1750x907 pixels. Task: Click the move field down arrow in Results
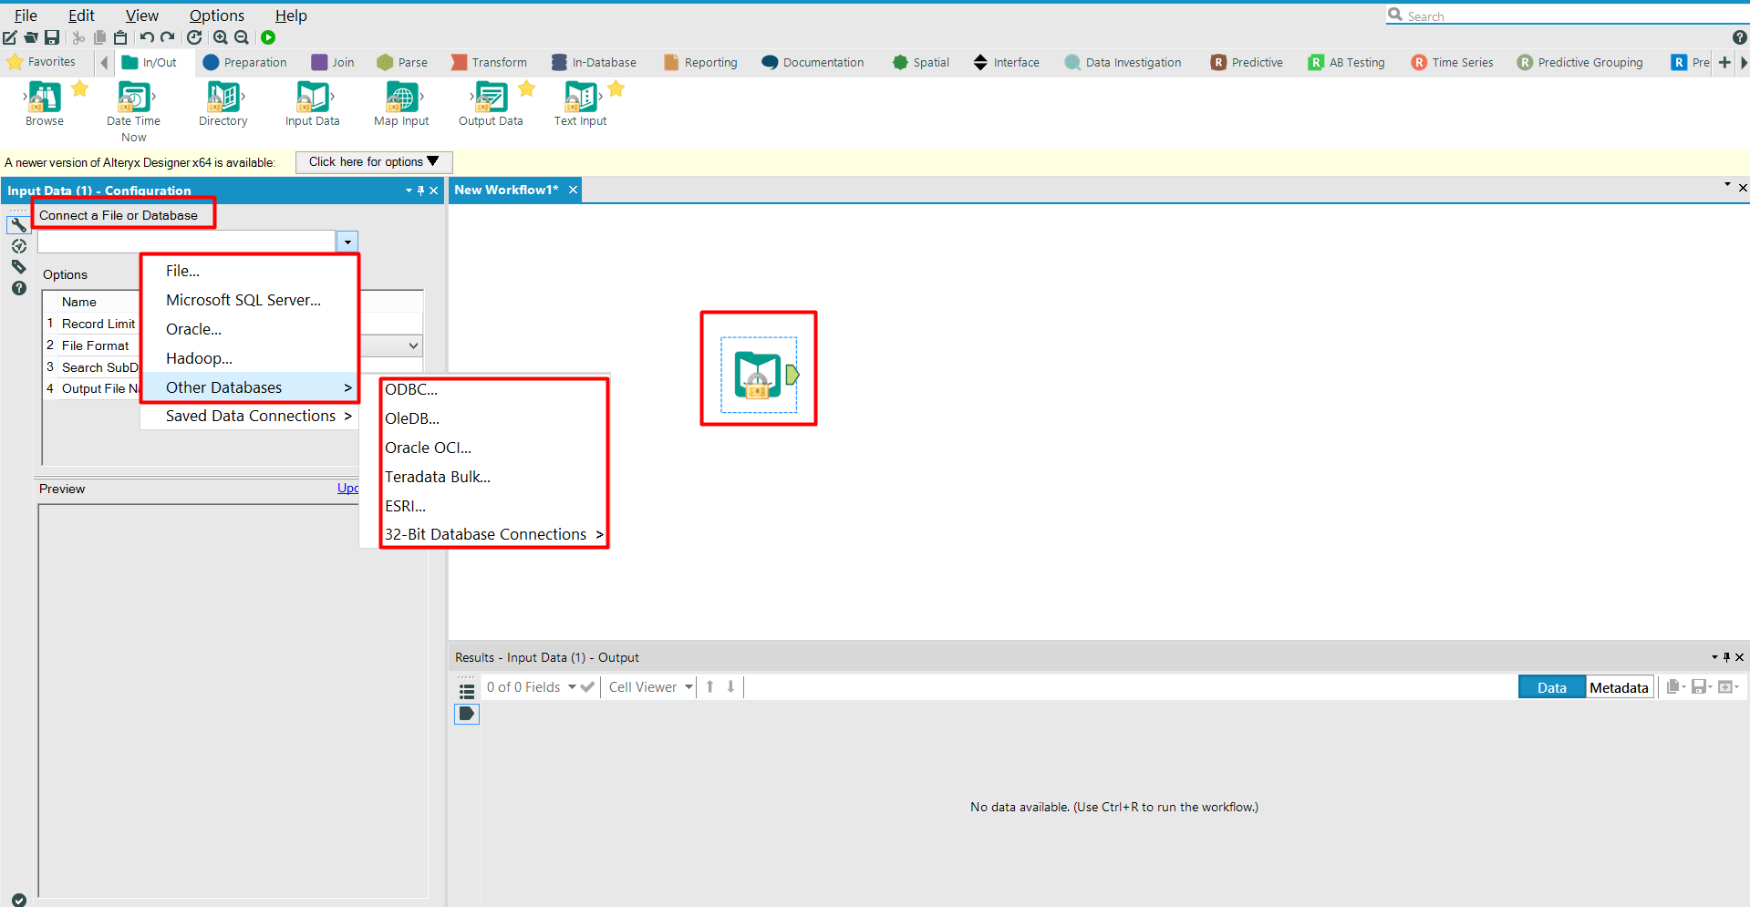(730, 687)
